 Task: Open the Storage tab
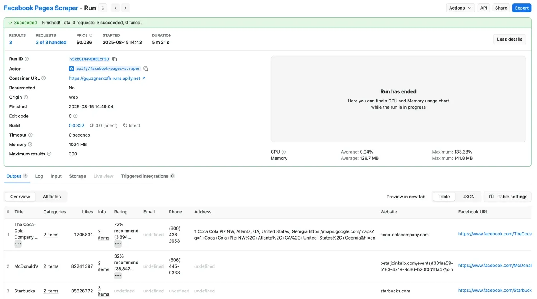[77, 176]
